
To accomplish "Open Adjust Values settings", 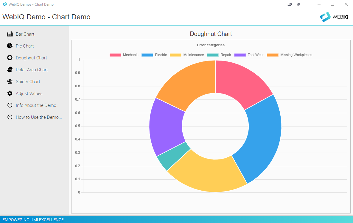I will tap(29, 94).
